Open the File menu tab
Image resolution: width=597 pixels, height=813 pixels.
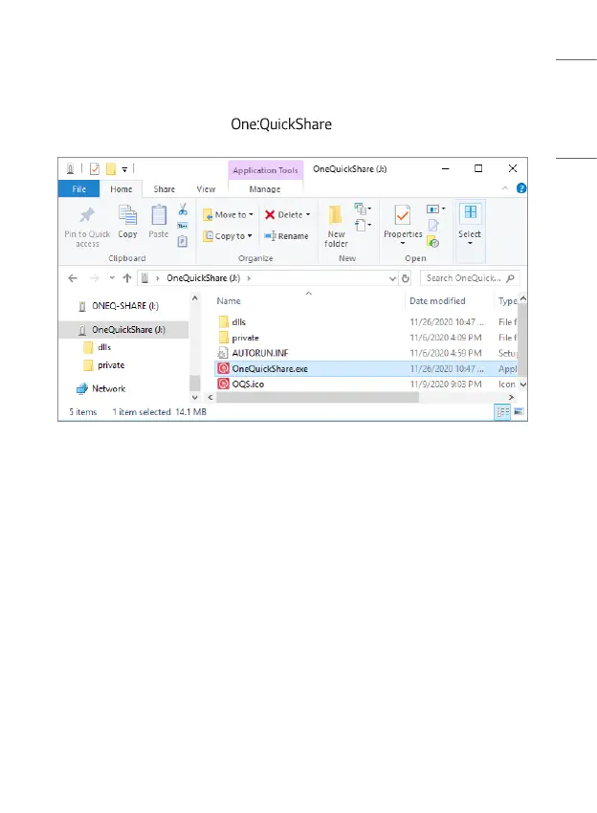[x=78, y=189]
